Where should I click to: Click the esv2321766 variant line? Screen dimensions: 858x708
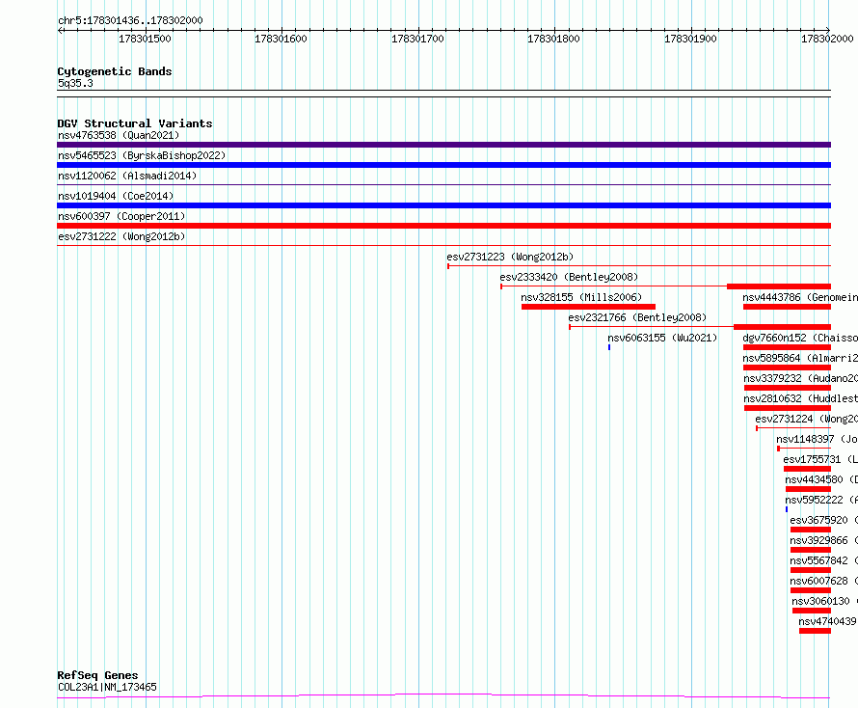[x=700, y=327]
